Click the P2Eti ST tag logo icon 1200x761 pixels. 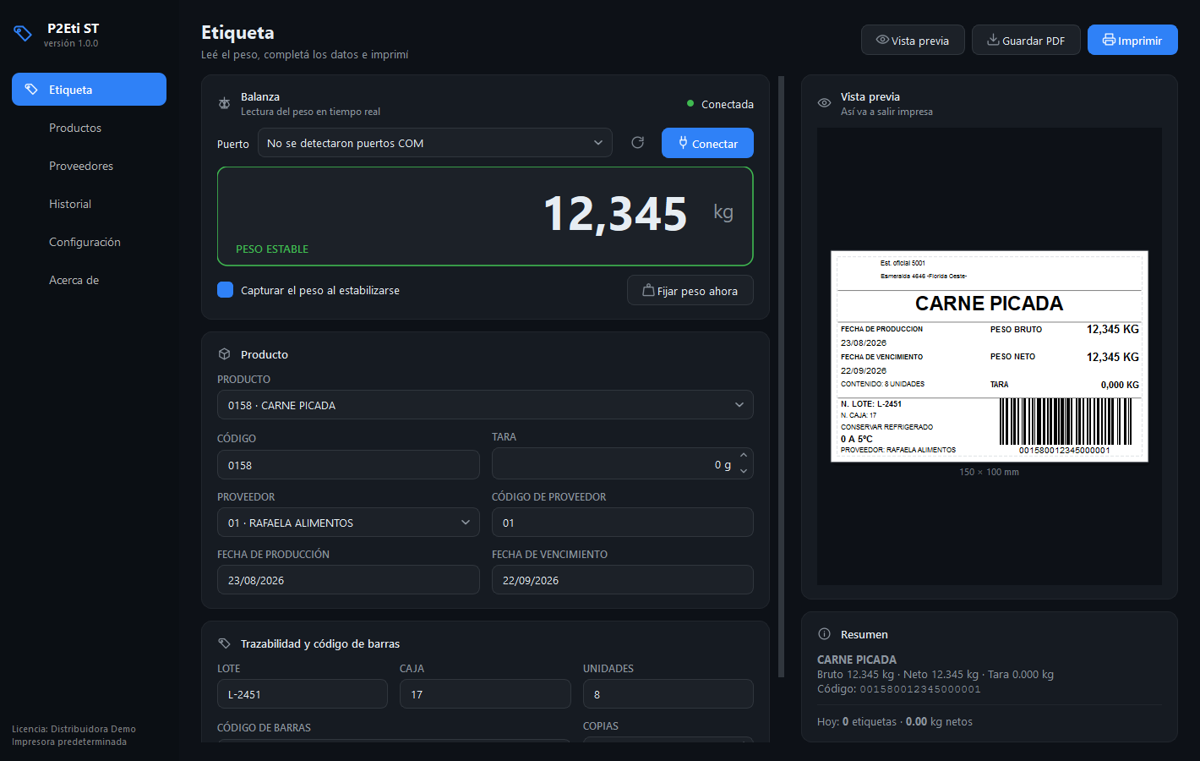(x=23, y=34)
